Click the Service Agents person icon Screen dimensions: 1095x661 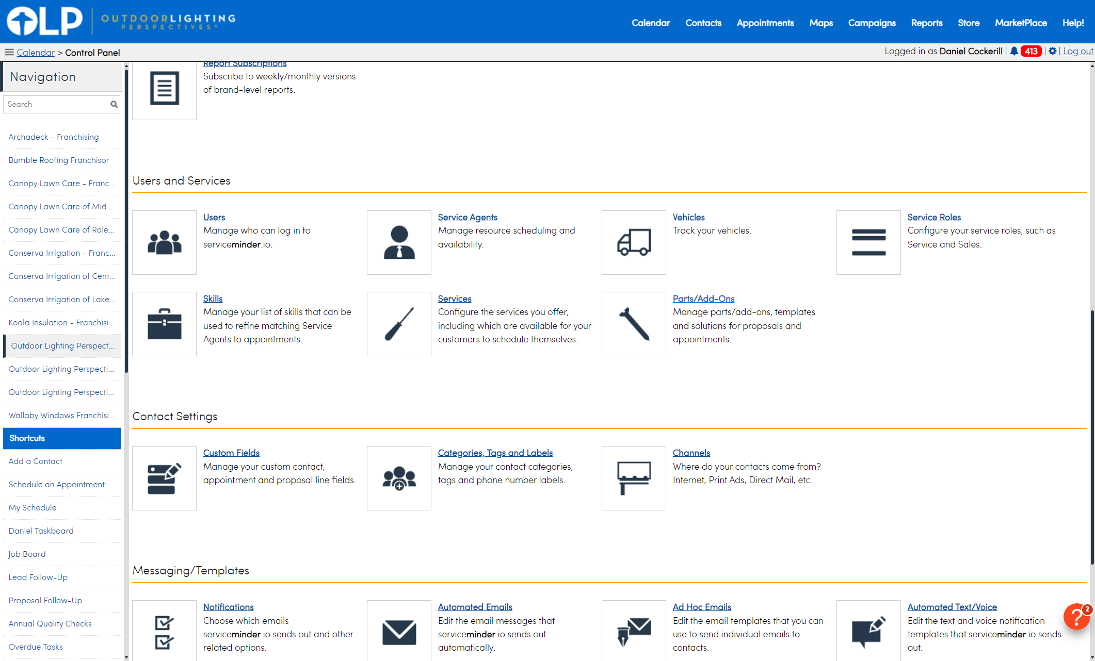tap(399, 242)
